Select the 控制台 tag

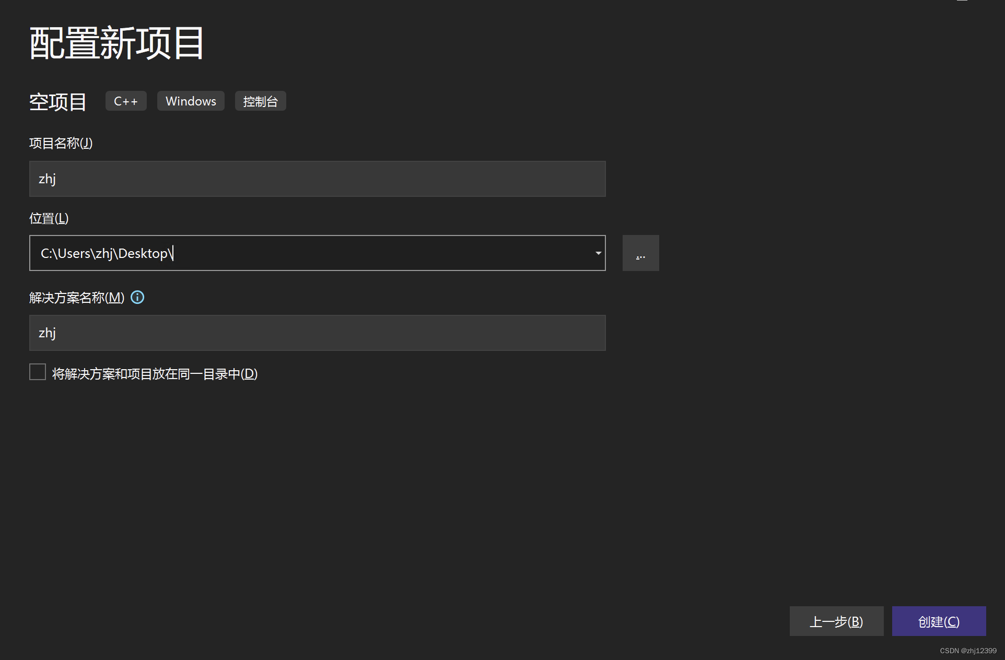(260, 101)
